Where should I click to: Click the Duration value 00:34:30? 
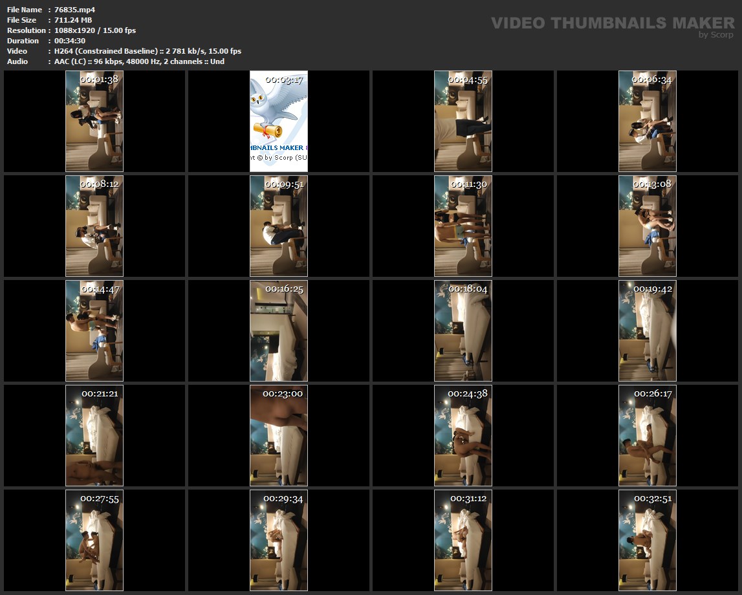click(70, 41)
